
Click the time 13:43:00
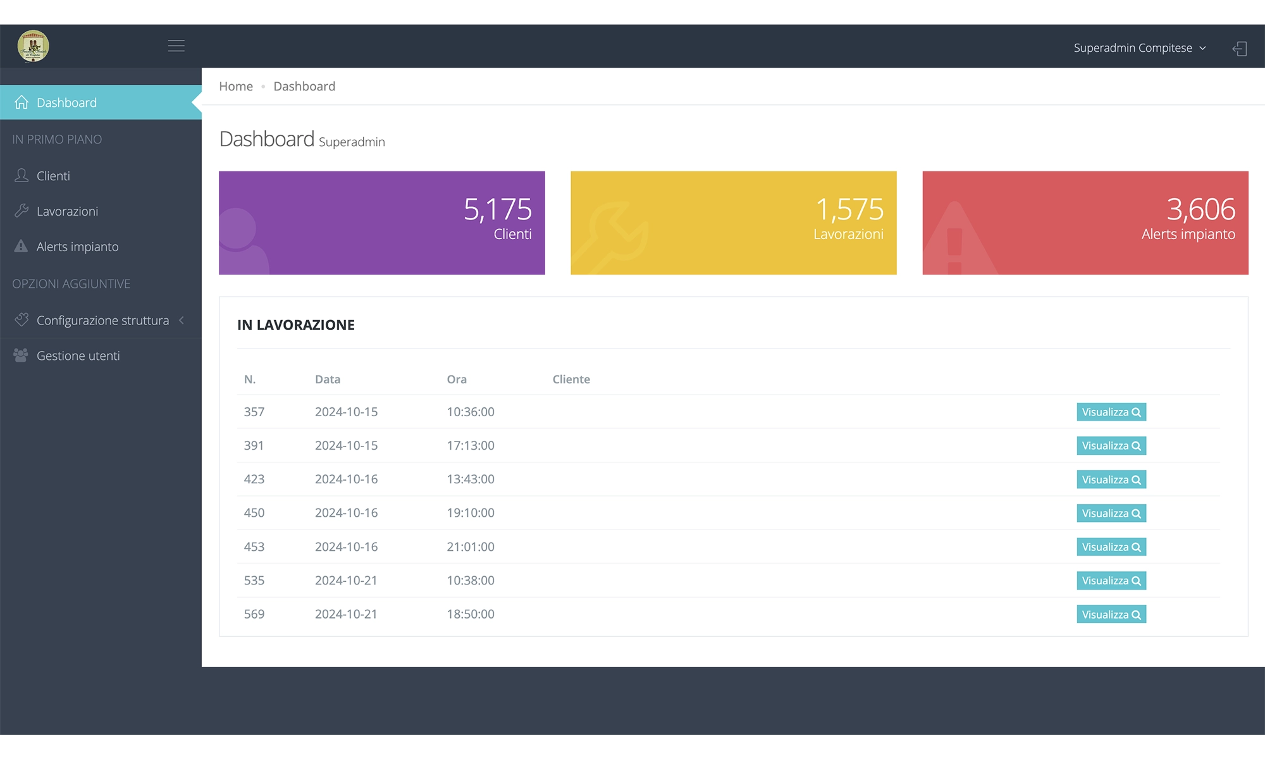click(471, 479)
